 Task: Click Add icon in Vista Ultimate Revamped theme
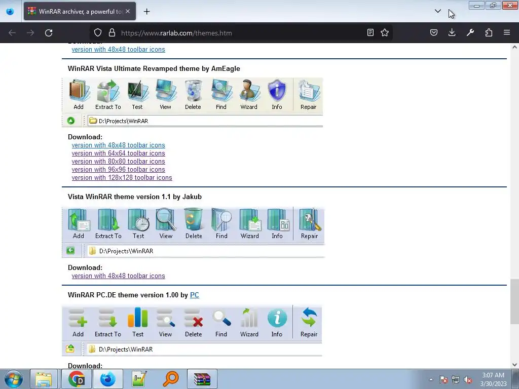79,90
